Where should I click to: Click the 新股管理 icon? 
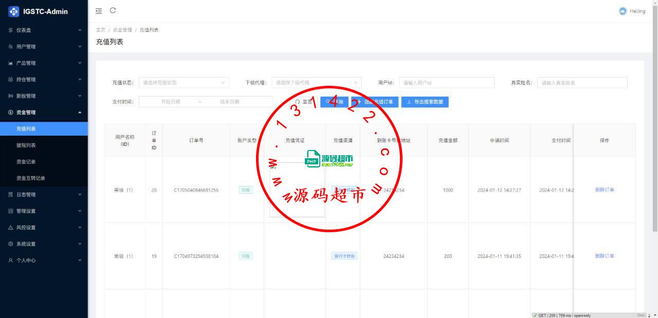tap(11, 96)
